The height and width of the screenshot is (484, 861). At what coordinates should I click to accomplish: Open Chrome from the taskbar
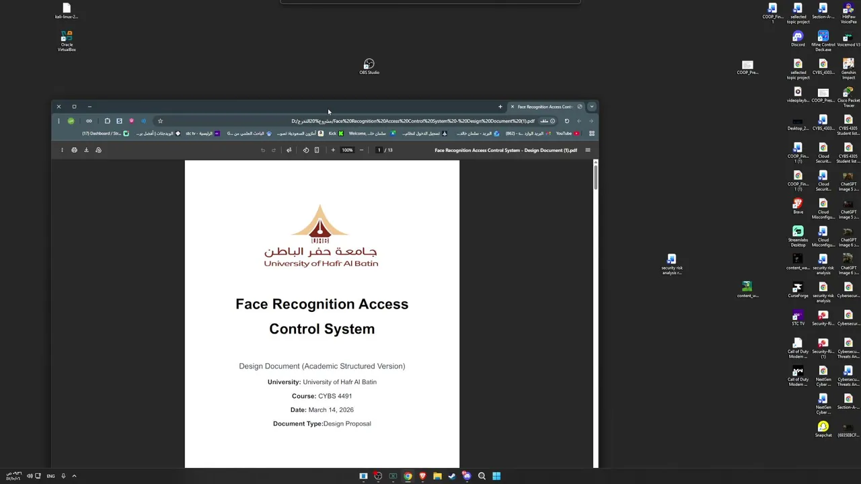[408, 476]
